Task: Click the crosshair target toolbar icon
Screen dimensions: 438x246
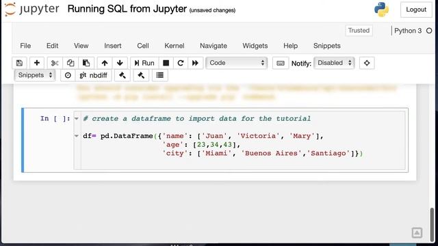Action: [x=367, y=63]
